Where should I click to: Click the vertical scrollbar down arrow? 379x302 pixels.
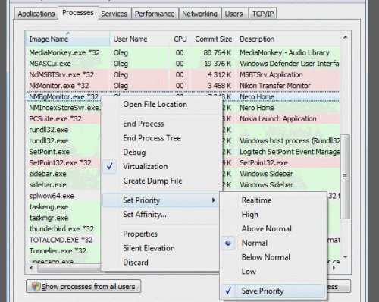[x=345, y=257]
